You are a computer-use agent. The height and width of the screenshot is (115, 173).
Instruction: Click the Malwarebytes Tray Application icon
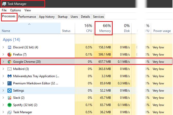click(x=10, y=76)
